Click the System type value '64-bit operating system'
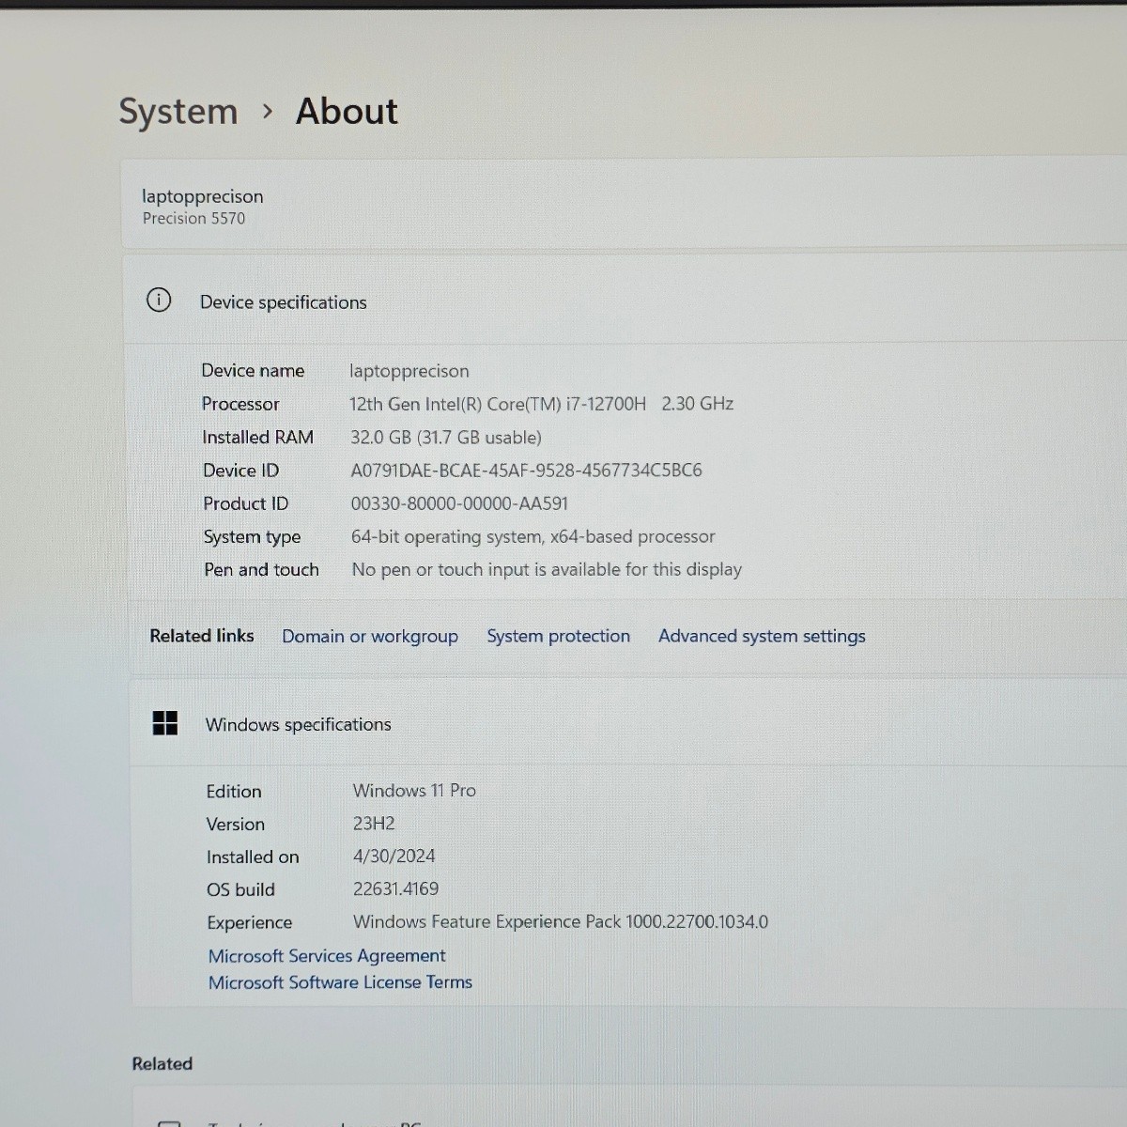This screenshot has height=1127, width=1127. (x=446, y=536)
